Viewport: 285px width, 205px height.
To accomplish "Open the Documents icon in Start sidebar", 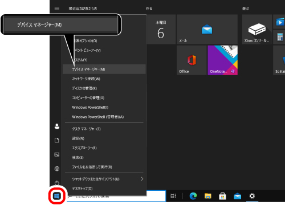I will click(57, 140).
